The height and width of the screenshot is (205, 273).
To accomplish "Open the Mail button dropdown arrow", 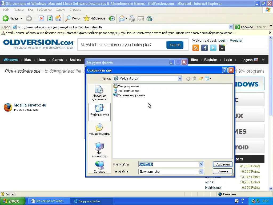I will tap(126, 18).
